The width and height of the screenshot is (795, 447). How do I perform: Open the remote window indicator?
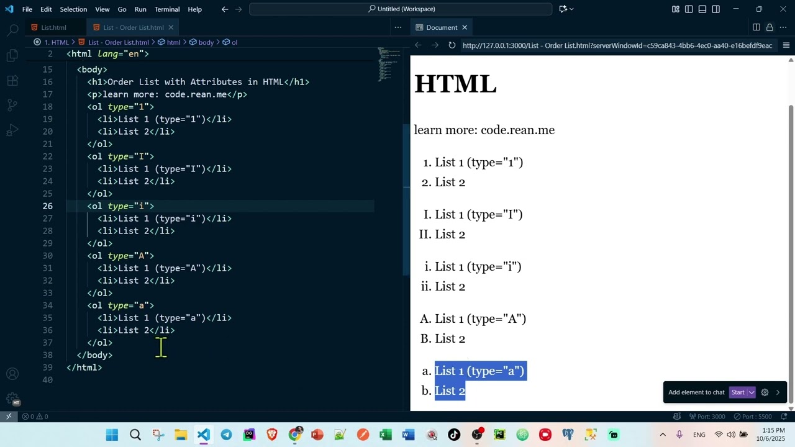(x=9, y=417)
